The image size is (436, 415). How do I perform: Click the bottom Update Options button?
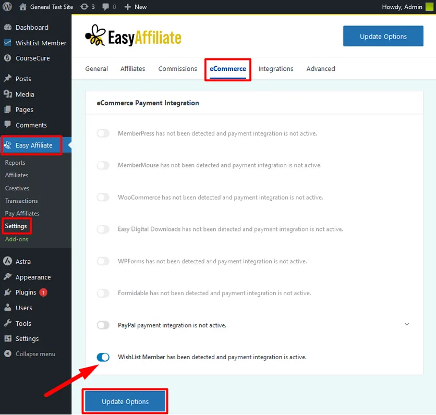click(x=125, y=401)
